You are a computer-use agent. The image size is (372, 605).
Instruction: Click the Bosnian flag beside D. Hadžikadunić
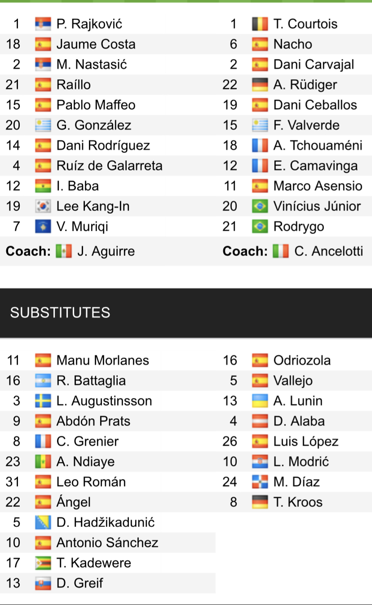point(43,522)
